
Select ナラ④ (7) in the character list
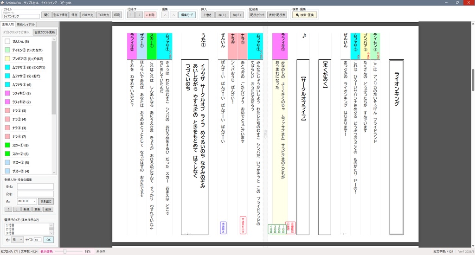[27, 137]
